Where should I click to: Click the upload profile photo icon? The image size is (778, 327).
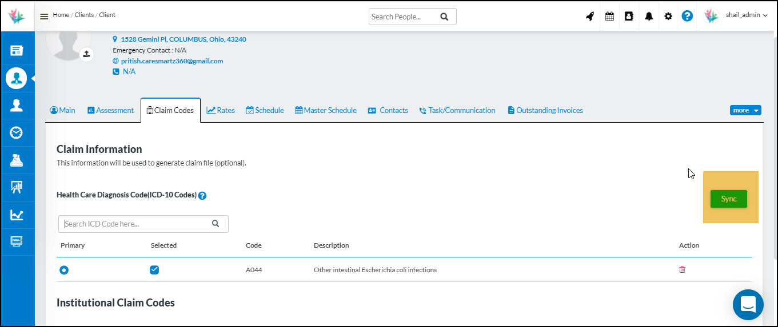86,54
